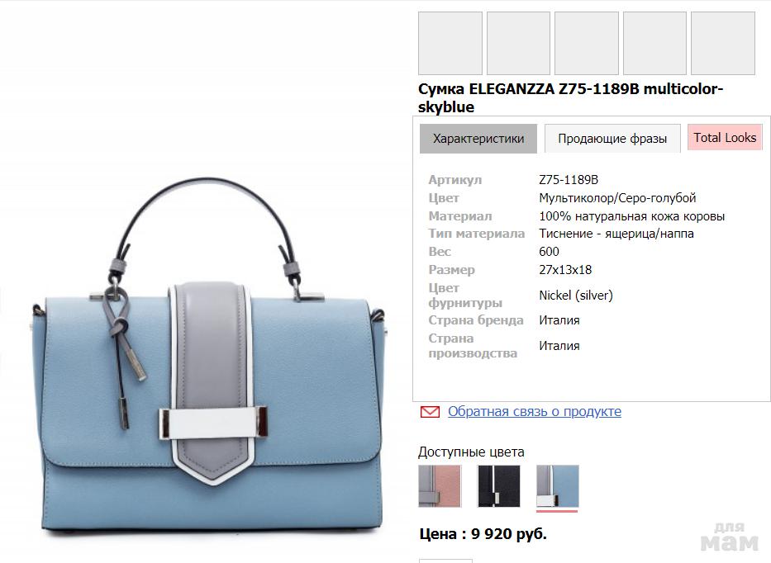Click the second empty gallery thumbnail
Image resolution: width=771 pixels, height=563 pixels.
point(518,43)
